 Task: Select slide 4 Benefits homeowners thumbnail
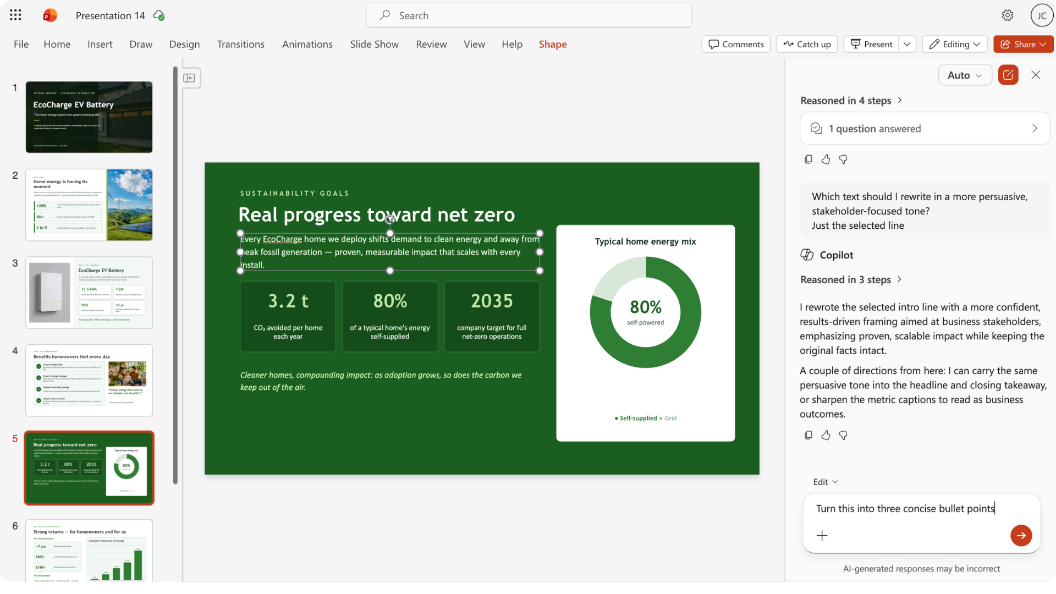(x=89, y=381)
